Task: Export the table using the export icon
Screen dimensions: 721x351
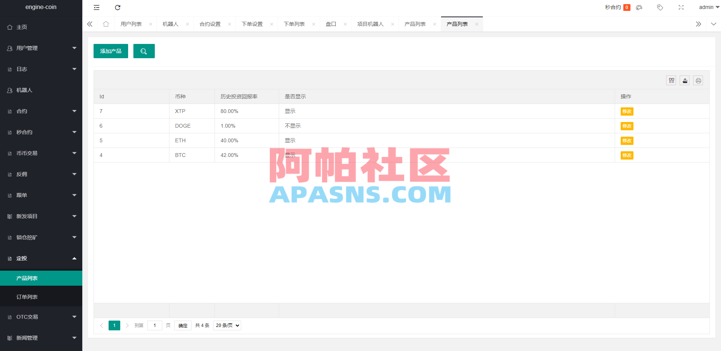Action: pos(685,80)
